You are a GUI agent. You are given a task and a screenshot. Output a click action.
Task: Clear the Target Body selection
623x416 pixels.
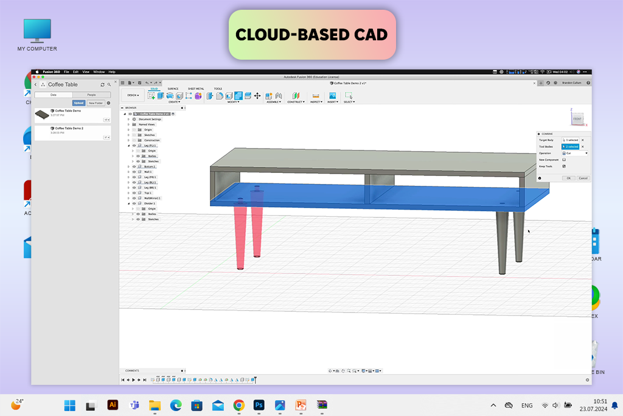(582, 140)
